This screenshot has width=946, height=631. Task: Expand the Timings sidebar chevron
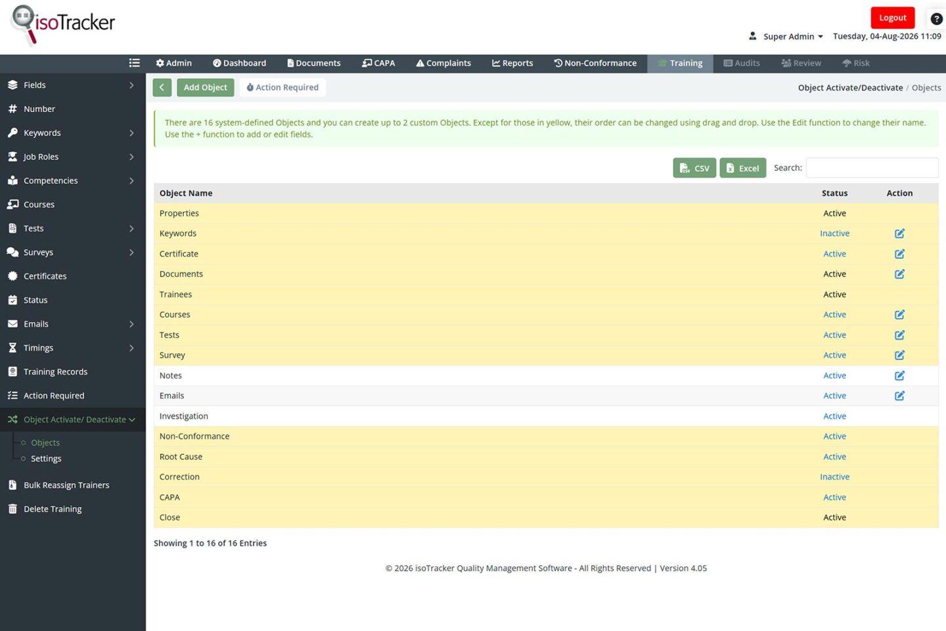click(131, 348)
